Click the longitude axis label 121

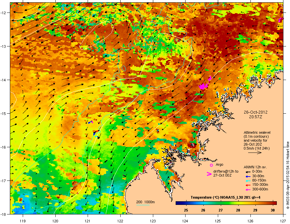[88, 221]
